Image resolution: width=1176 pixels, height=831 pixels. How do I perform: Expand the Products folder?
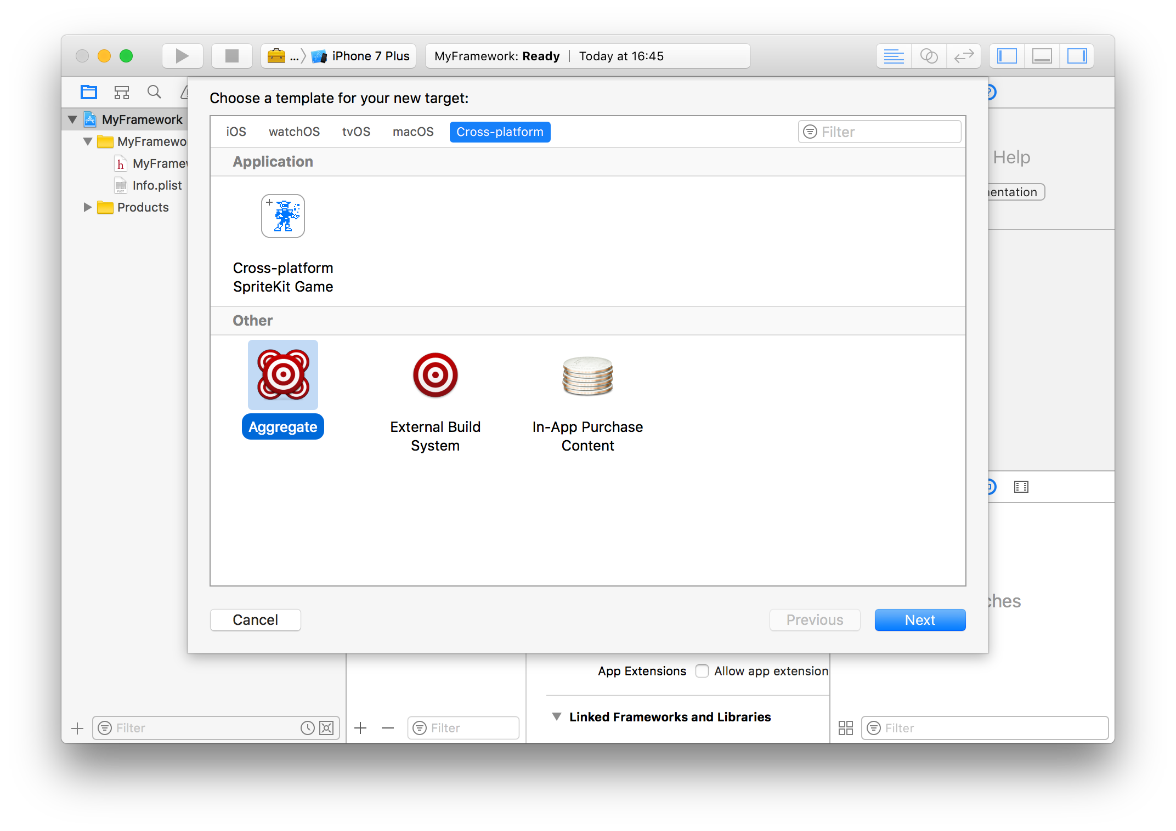pyautogui.click(x=87, y=207)
